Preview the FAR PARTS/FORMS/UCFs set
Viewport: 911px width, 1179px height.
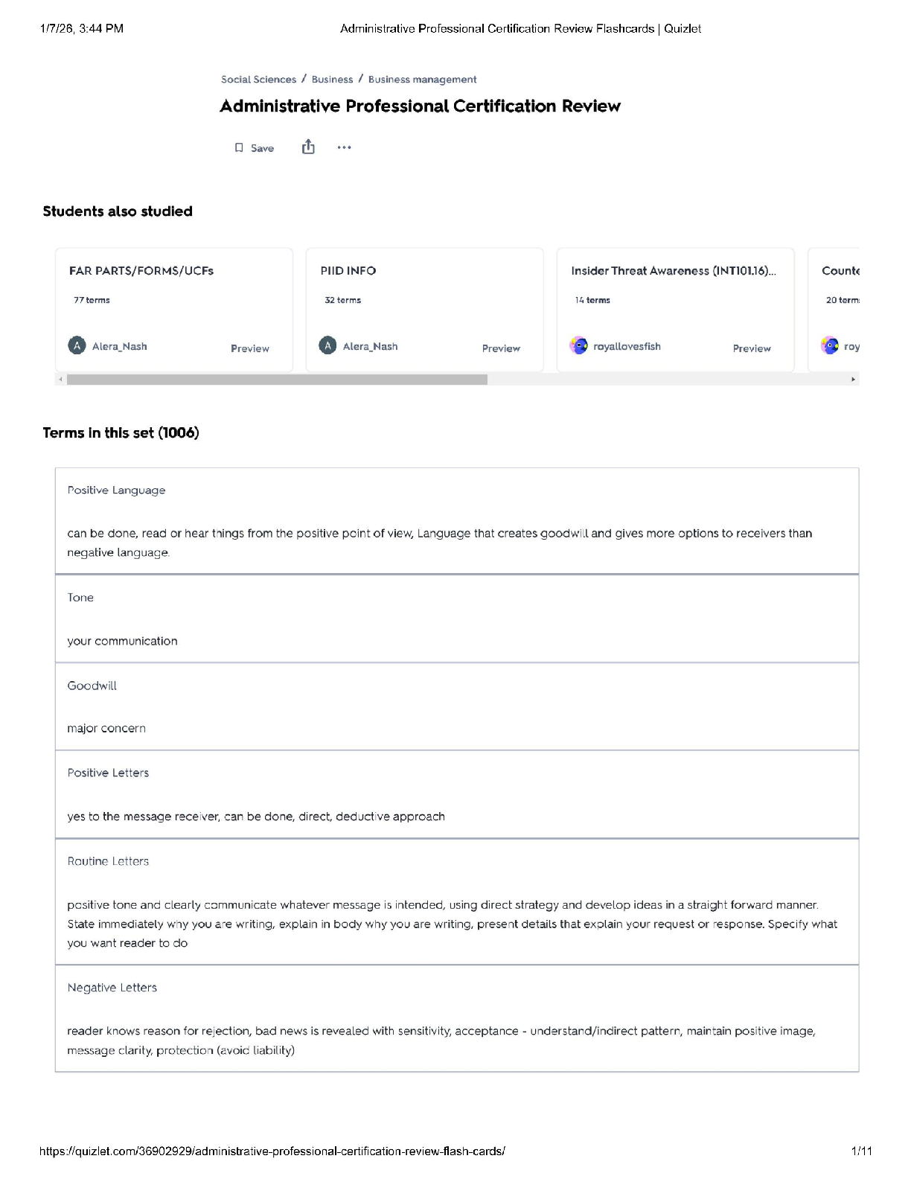pos(249,348)
